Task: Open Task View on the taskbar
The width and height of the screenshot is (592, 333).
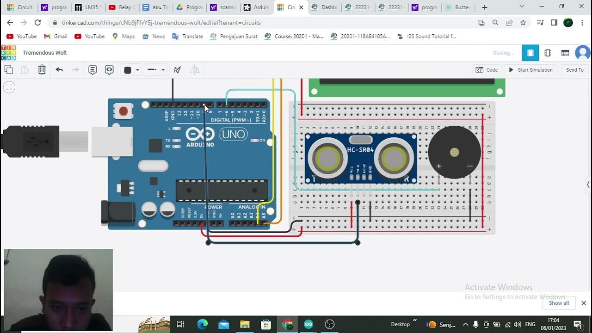Action: point(180,324)
